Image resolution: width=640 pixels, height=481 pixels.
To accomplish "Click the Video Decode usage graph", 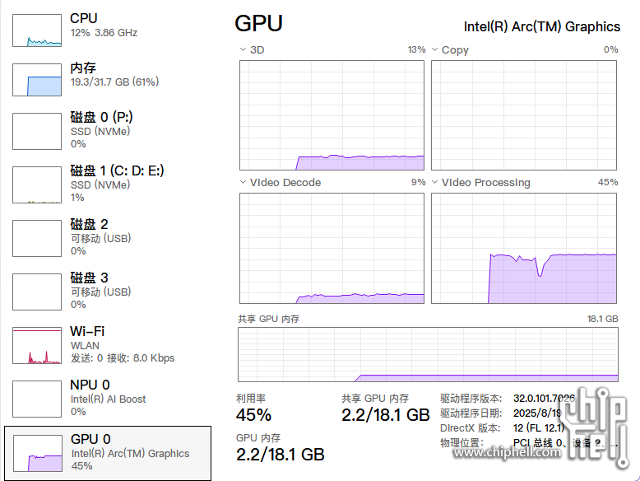I will click(332, 248).
